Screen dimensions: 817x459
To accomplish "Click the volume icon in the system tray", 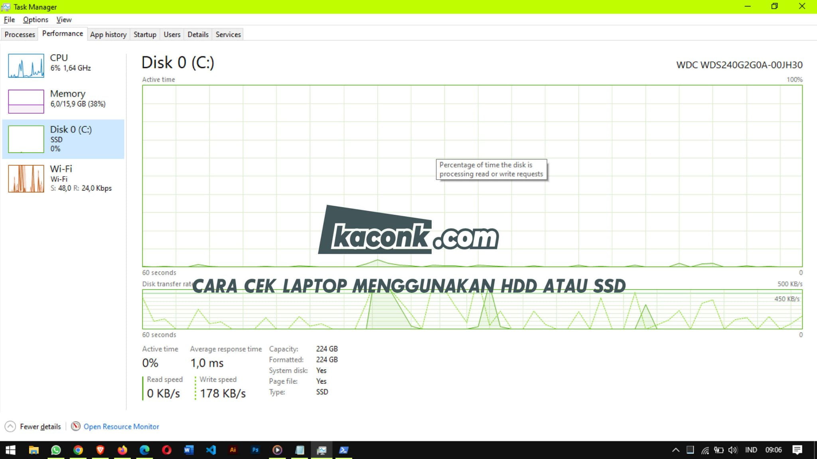I will tap(732, 450).
